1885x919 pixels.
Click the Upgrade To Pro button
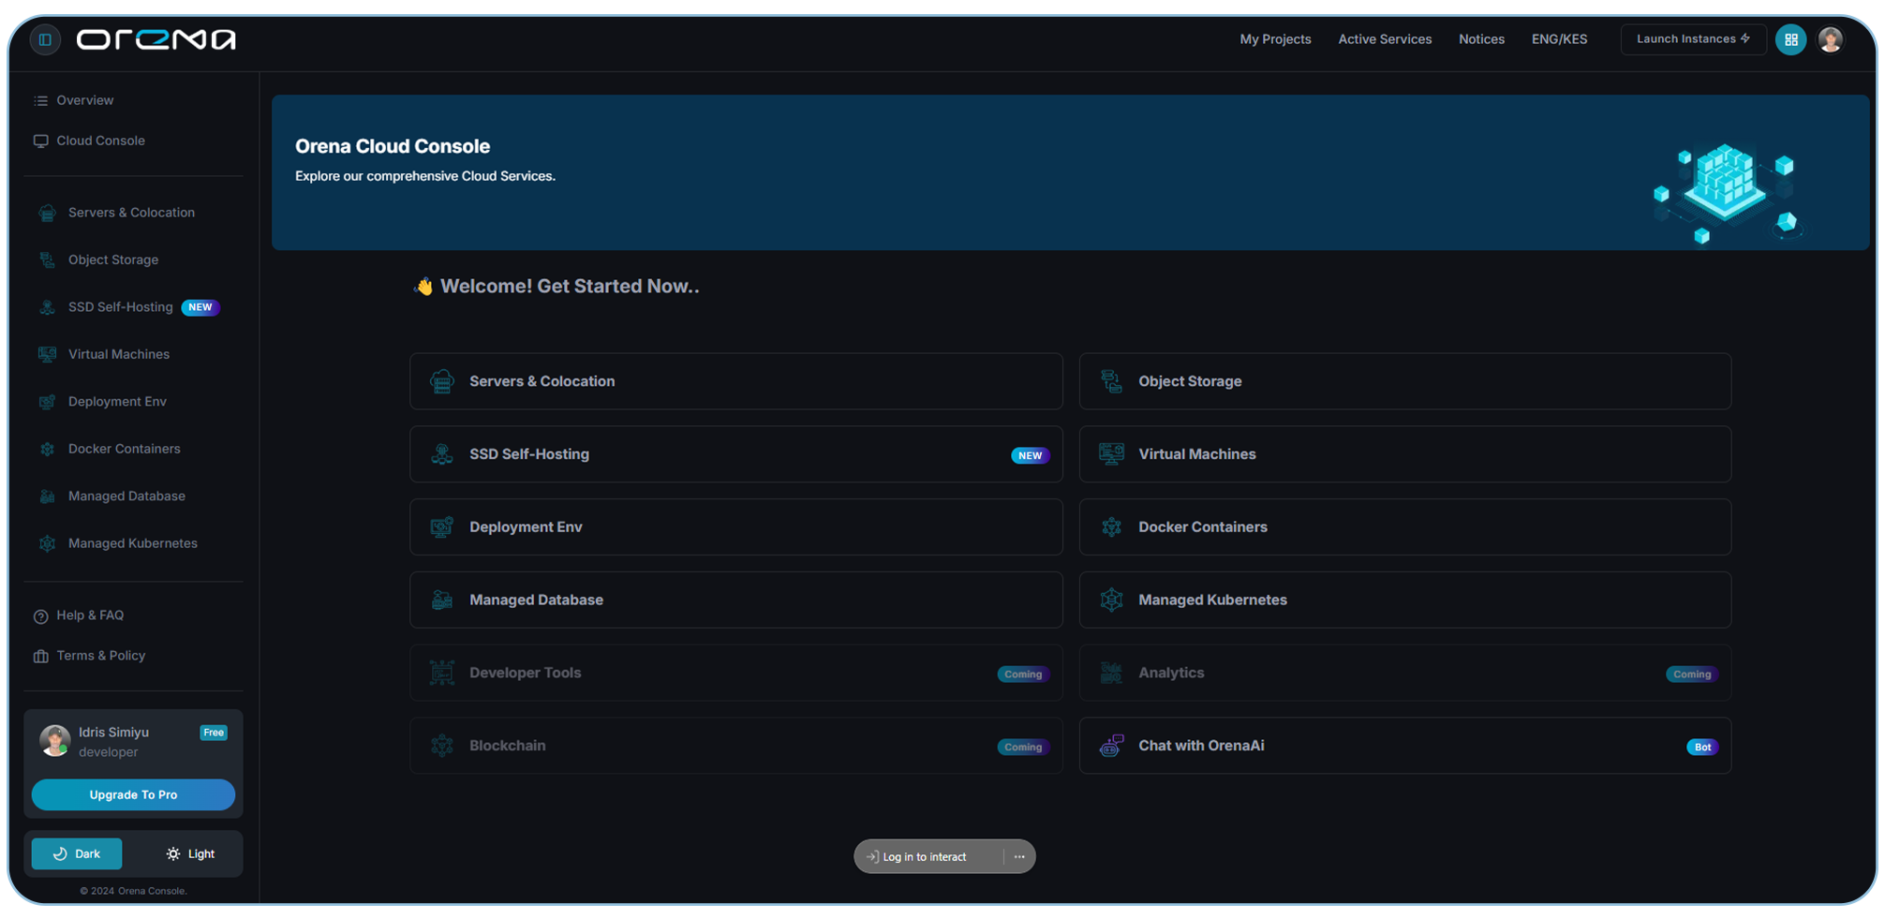click(133, 794)
